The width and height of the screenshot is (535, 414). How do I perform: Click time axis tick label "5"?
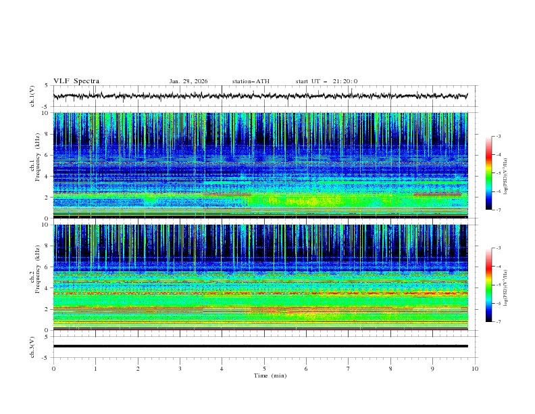tap(264, 369)
